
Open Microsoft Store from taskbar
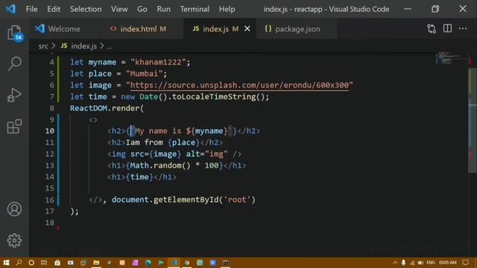(x=57, y=263)
